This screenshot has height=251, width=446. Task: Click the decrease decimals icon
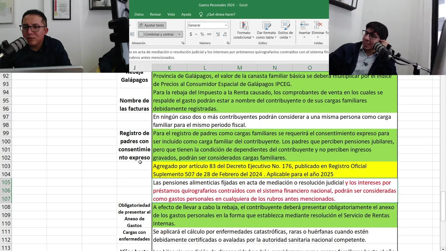[x=225, y=34]
